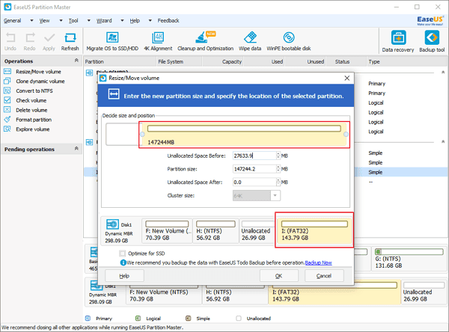Open the Feedback menu item
The image size is (449, 332).
pos(168,21)
